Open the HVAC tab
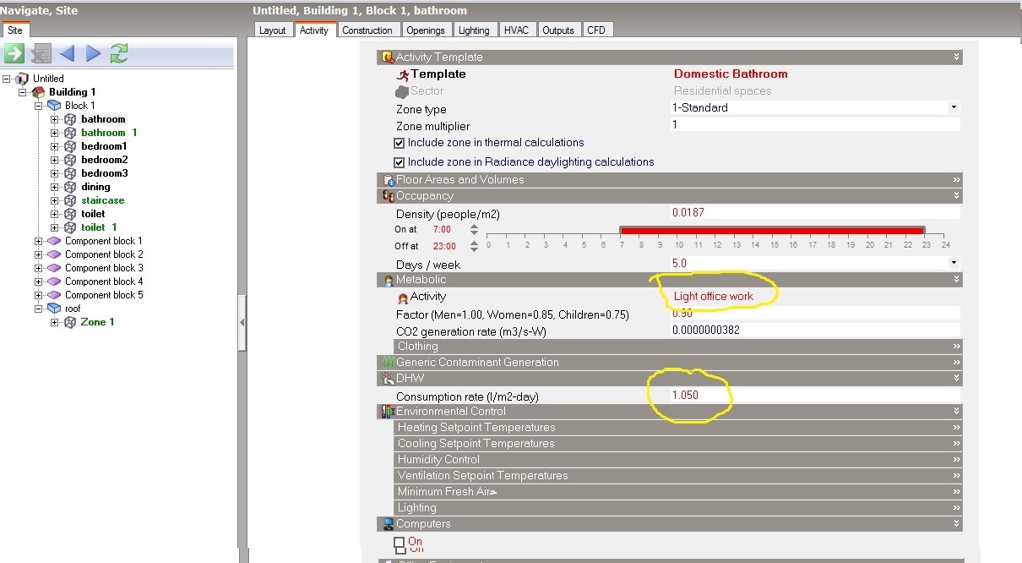Screen dimensions: 1022x563 516,30
